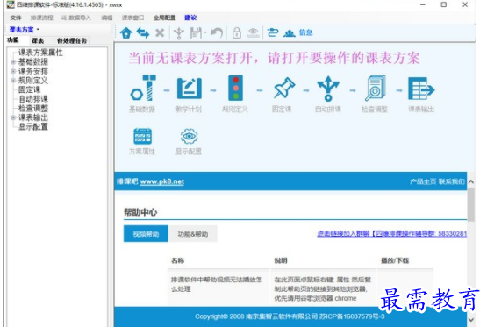Expand the 课表输出 tree node

coord(13,117)
